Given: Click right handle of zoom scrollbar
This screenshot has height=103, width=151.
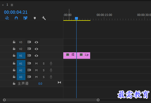Looking at the screenshot, I should 98,100.
